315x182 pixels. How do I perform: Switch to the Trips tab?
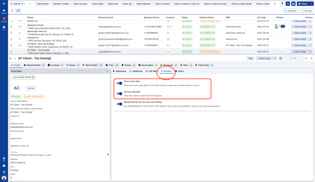pyautogui.click(x=112, y=65)
